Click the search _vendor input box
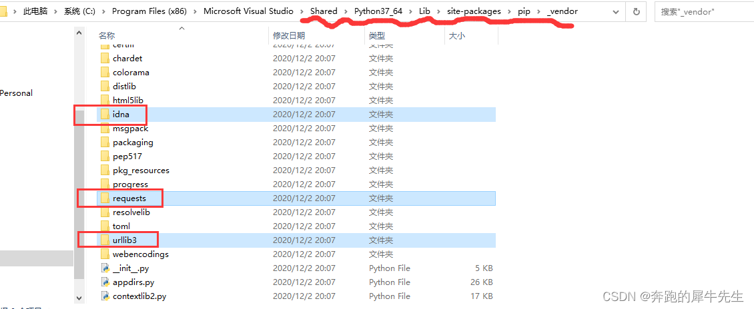 point(704,11)
